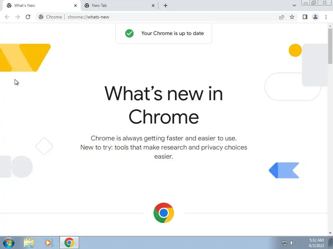
Task: Open Windows Explorer from taskbar
Action: [29, 243]
